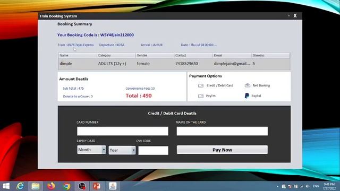Open the Year expiry dropdown
Screen dimensions: 340x191
pos(122,150)
